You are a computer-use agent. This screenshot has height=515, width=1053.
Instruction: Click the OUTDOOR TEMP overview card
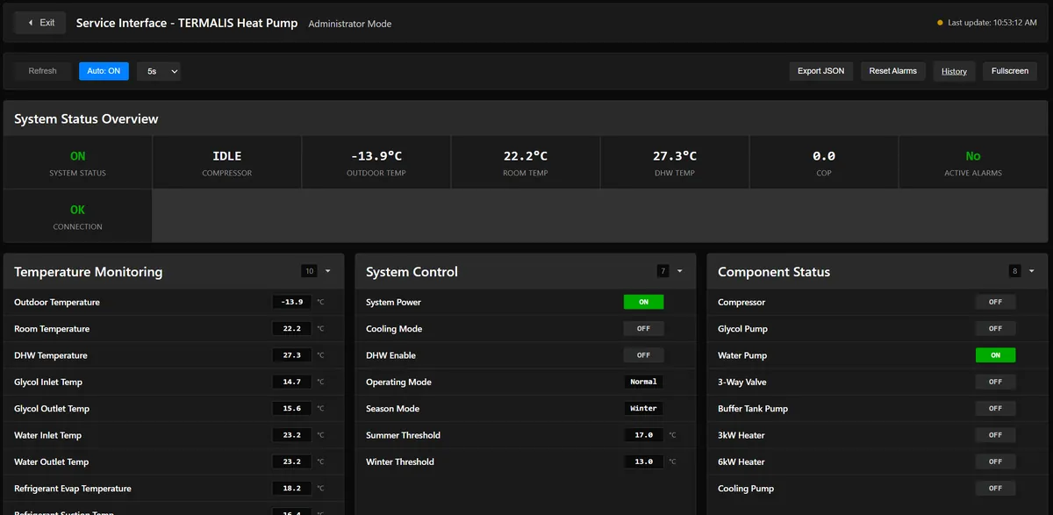[376, 162]
